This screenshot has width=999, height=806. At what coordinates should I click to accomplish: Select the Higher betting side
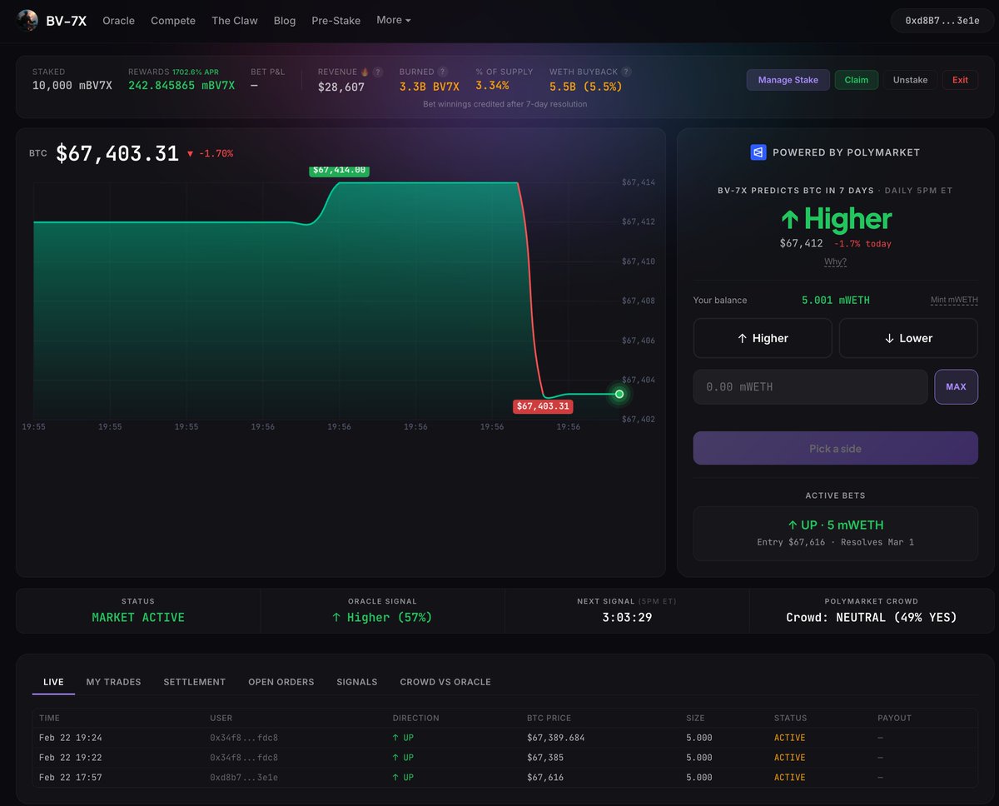point(762,337)
